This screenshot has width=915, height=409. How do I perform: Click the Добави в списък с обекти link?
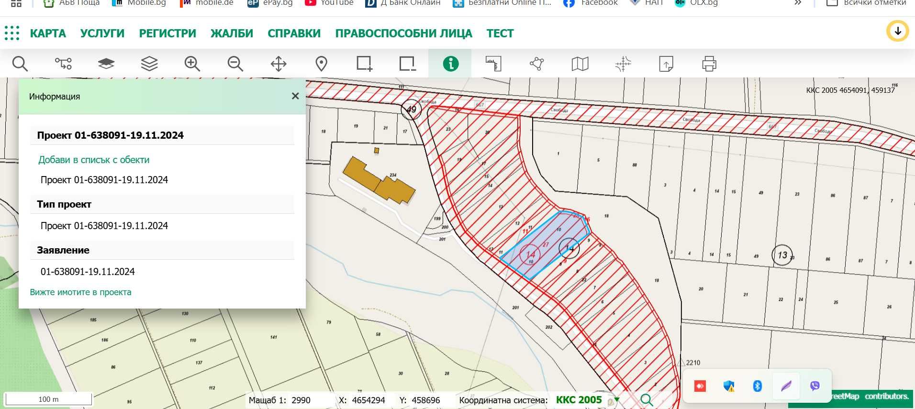pyautogui.click(x=94, y=160)
